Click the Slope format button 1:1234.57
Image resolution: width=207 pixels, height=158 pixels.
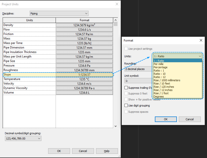pos(85,75)
